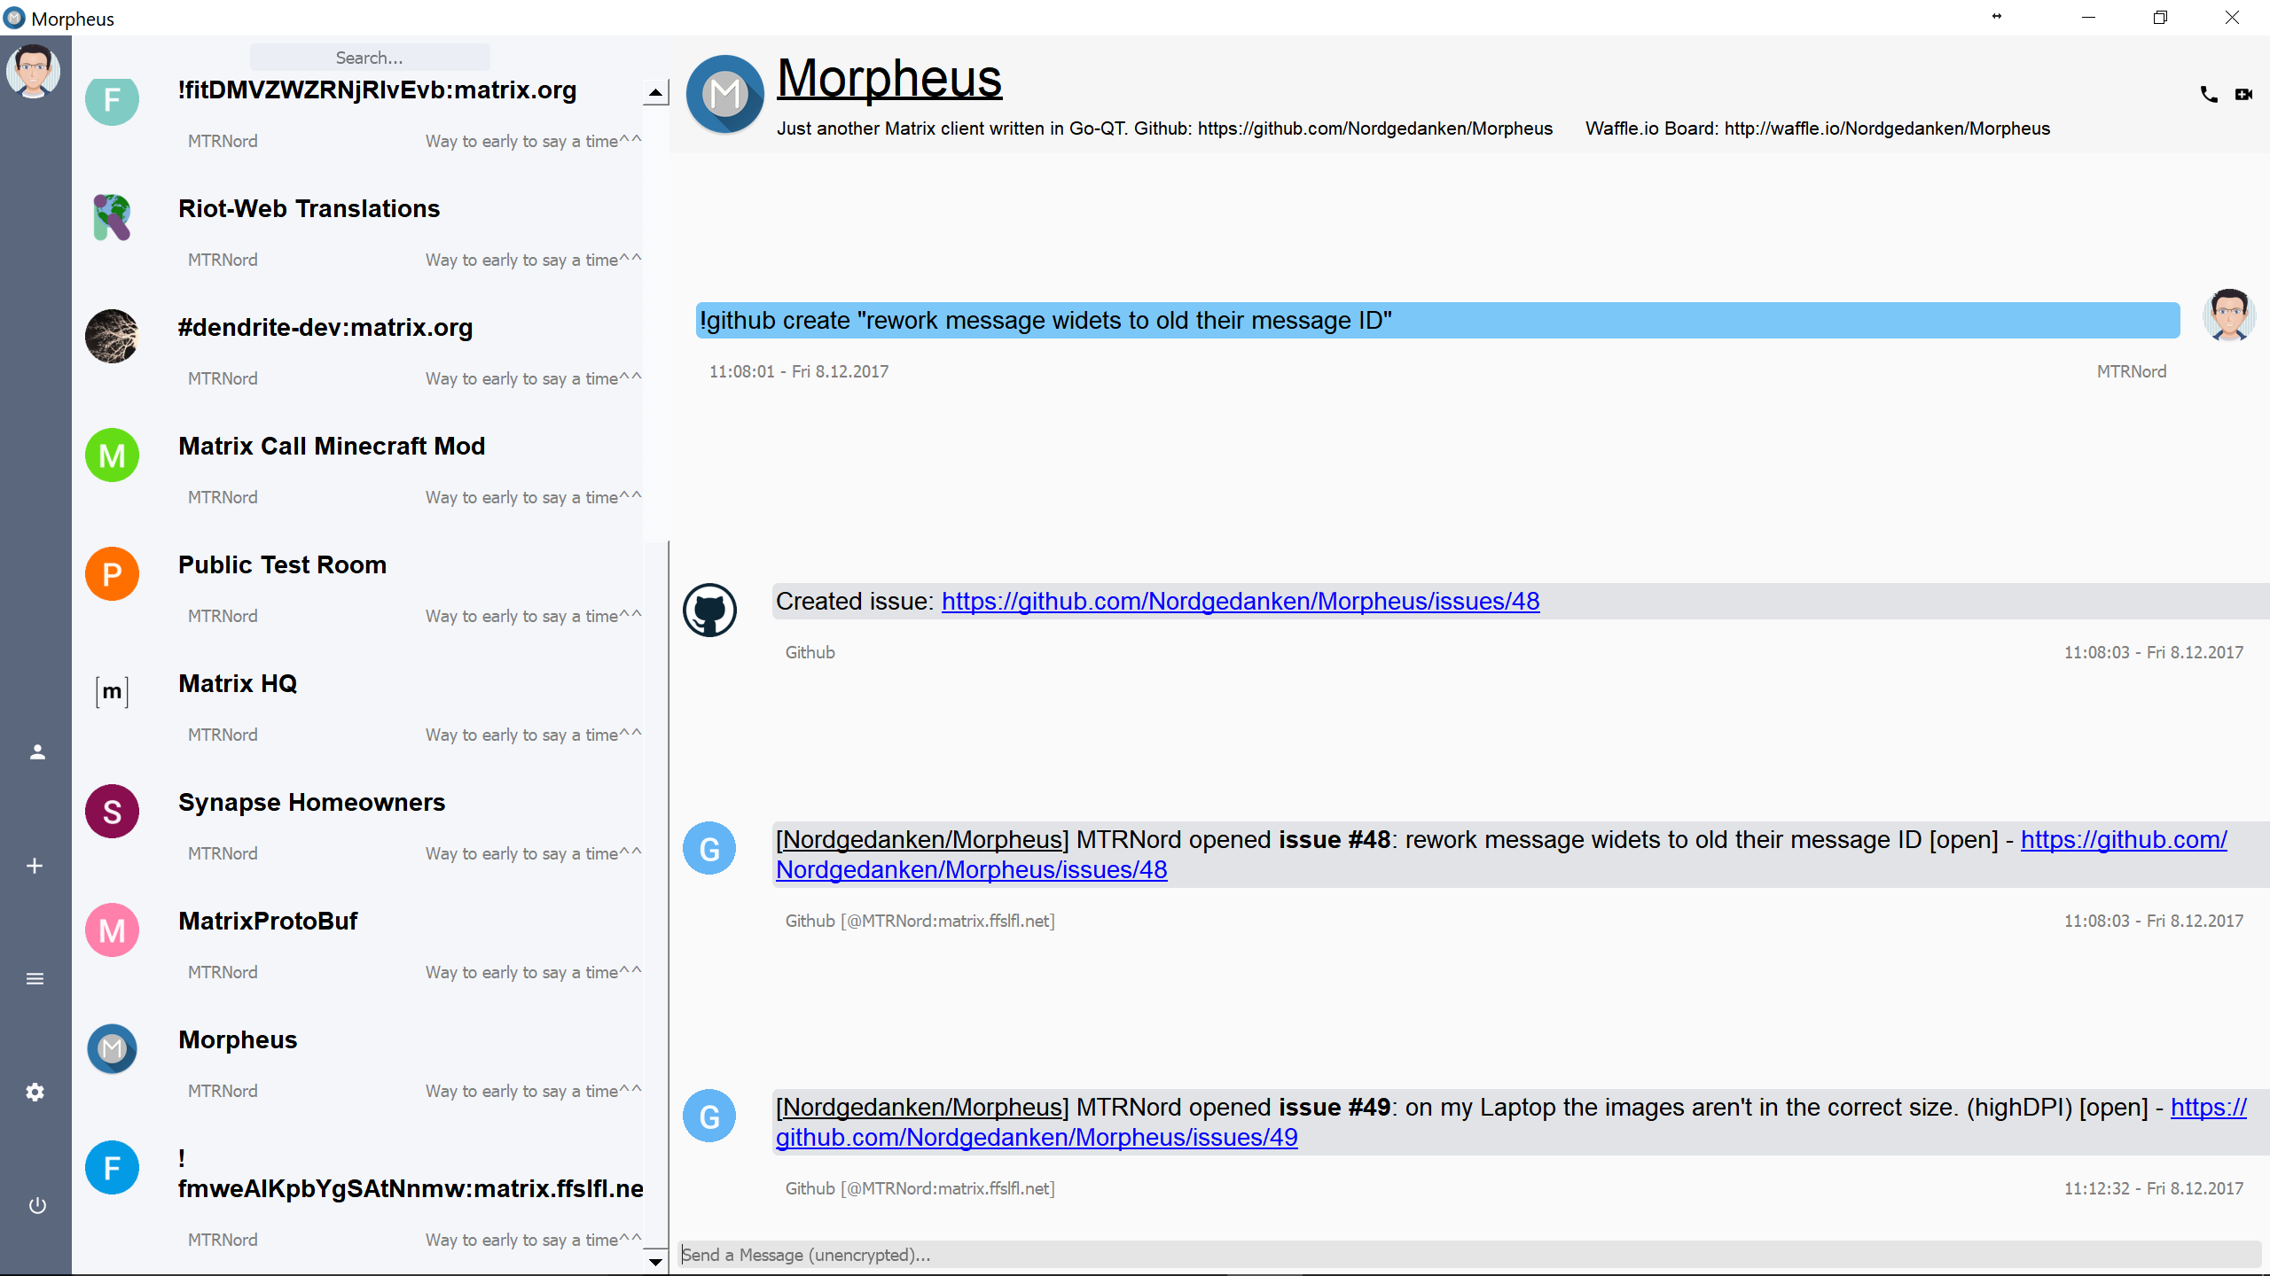Screen dimensions: 2270x1276
Task: Open Synapse Homeowners room
Action: [x=364, y=824]
